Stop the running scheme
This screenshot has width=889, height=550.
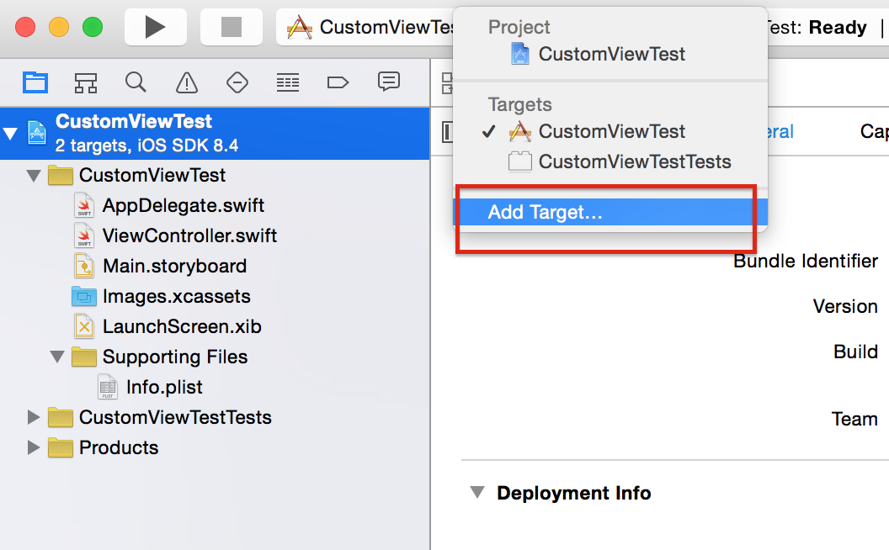click(232, 27)
